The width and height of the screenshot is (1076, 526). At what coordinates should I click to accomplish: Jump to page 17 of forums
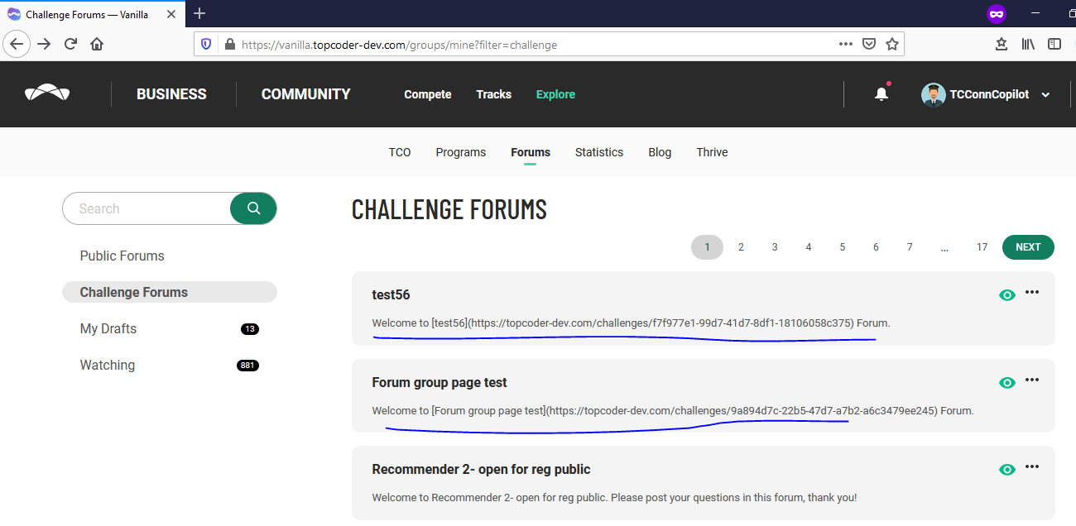click(982, 247)
